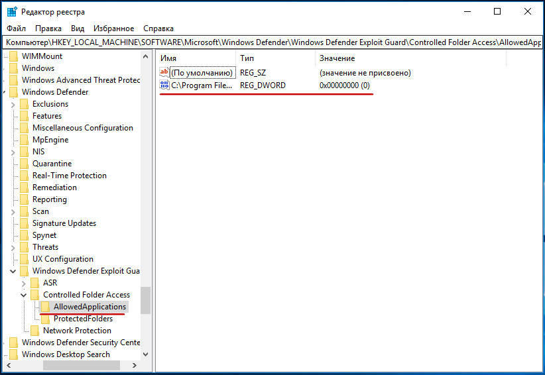The height and width of the screenshot is (375, 545).
Task: Click the 0x00000000 (0) value cell
Action: point(345,85)
